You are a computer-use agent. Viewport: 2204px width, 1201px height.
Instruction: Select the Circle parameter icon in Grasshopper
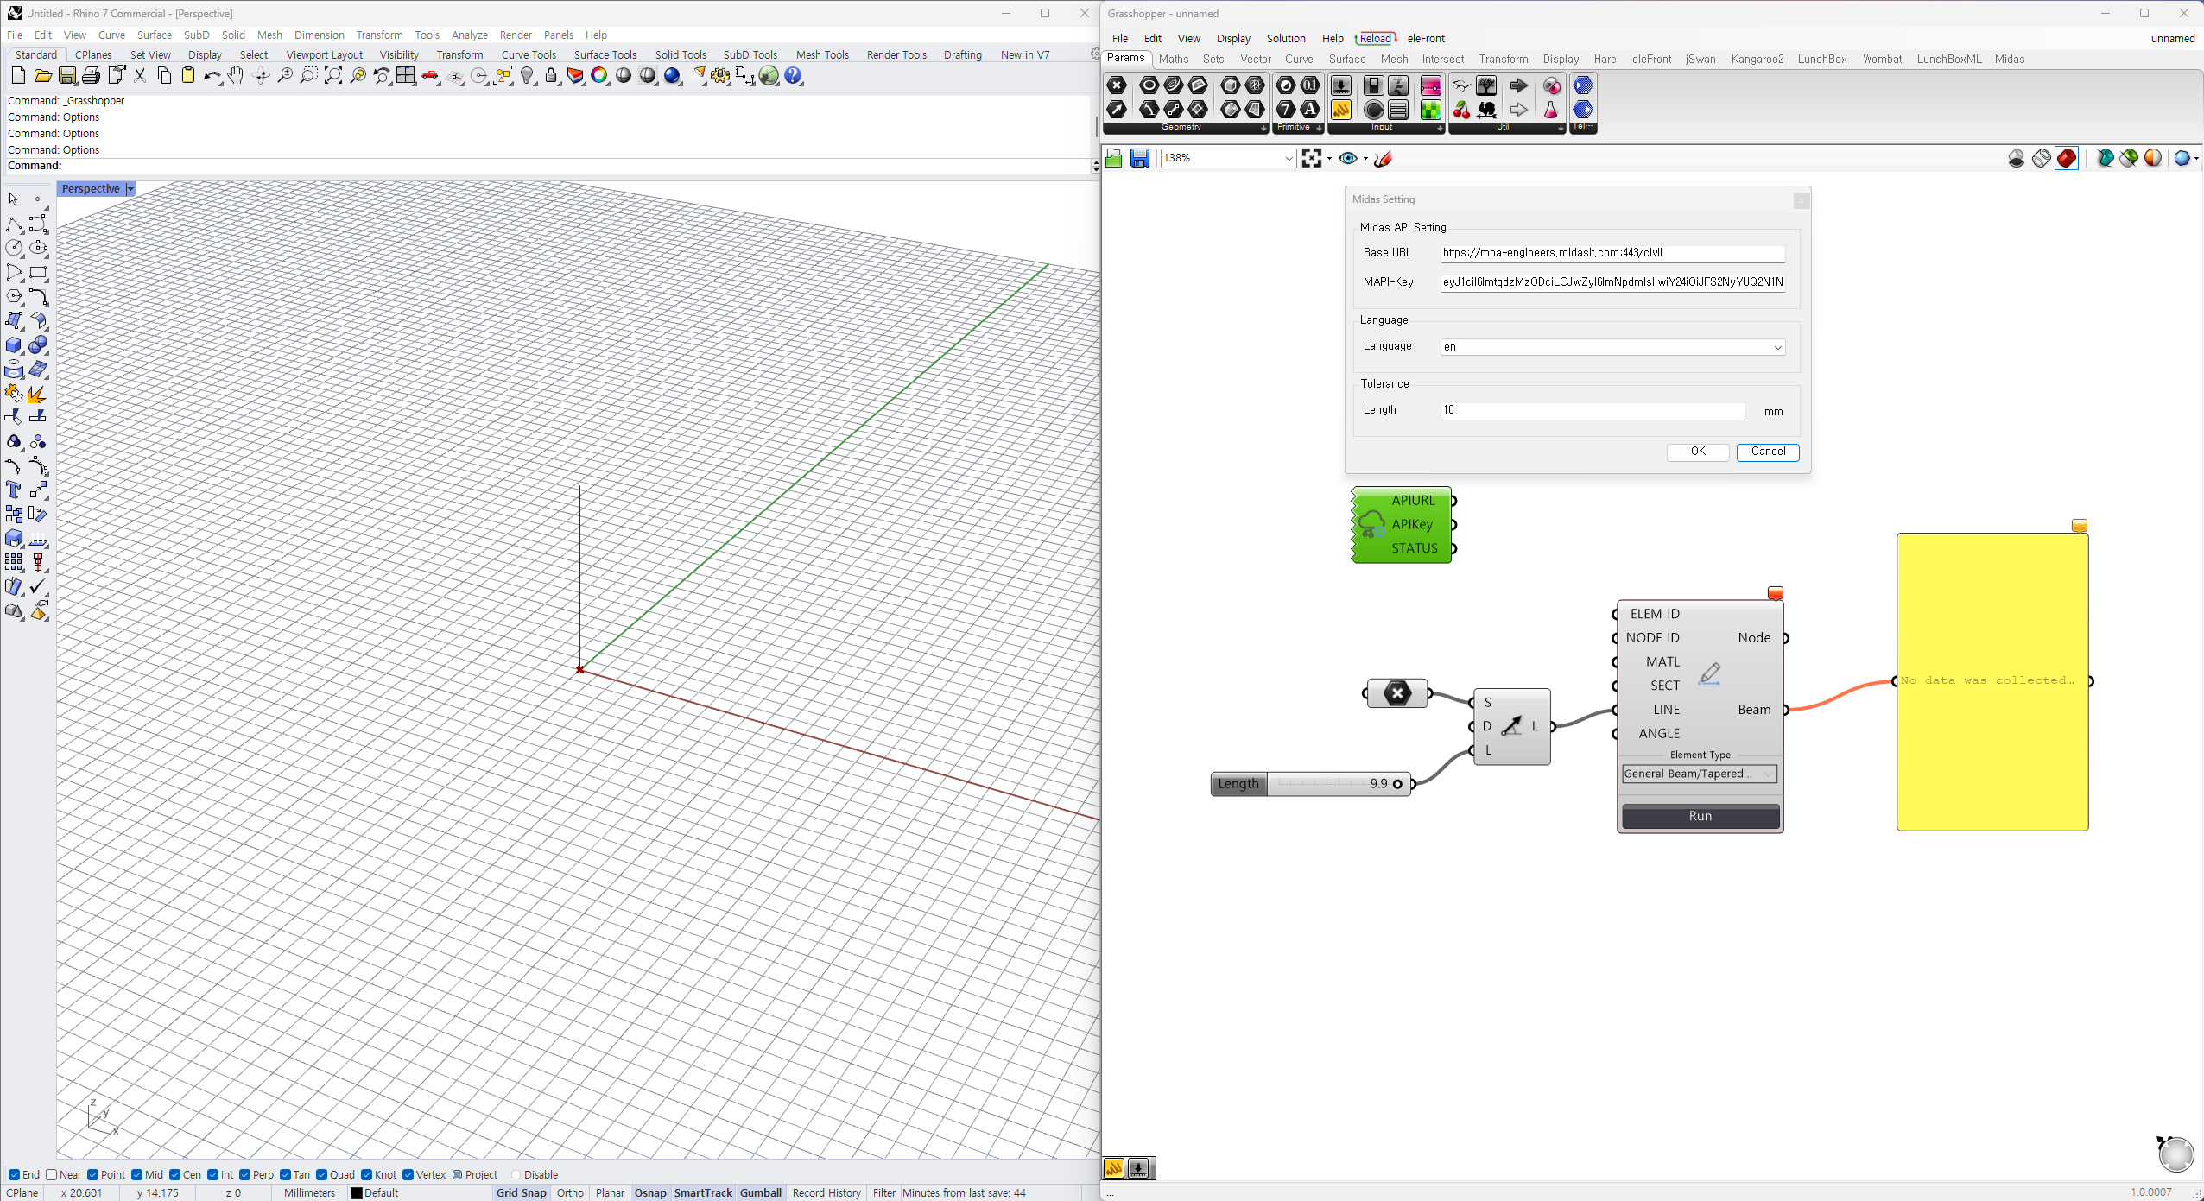1149,85
